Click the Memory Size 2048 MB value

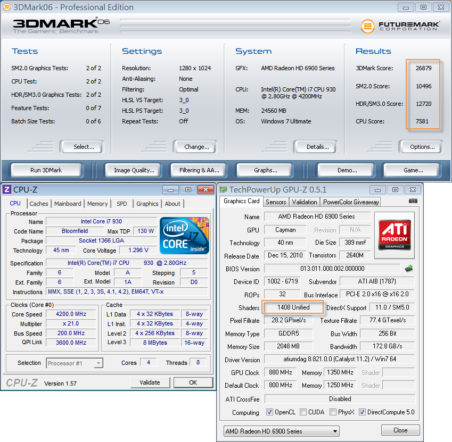coord(288,346)
